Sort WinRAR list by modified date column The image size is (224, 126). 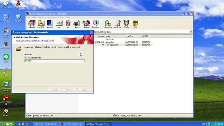[129, 36]
